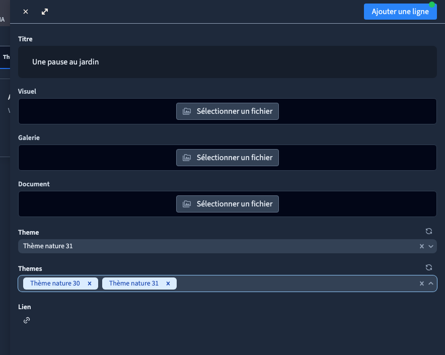Edit the Titre field text
The width and height of the screenshot is (445, 355).
(228, 62)
